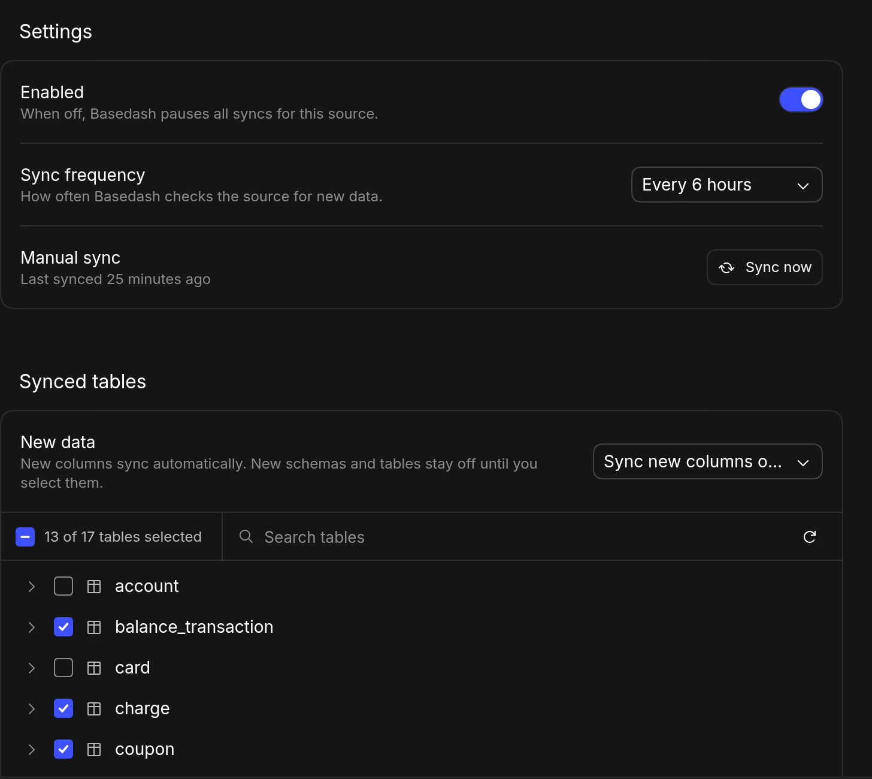Click the '13 of 17 tables selected' label
Image resolution: width=872 pixels, height=779 pixels.
[x=123, y=537]
